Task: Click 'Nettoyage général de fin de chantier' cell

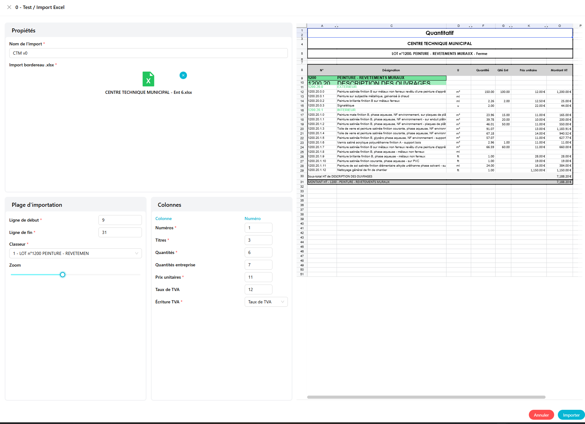Action: click(x=391, y=170)
